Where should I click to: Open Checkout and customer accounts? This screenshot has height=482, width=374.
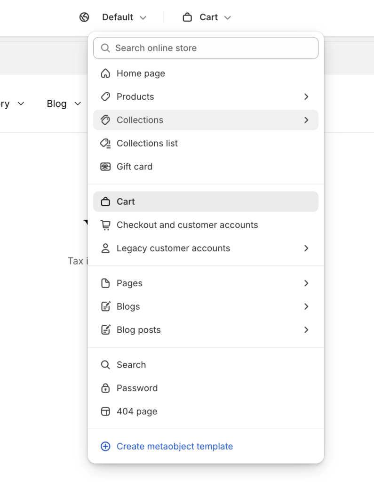[x=206, y=225]
